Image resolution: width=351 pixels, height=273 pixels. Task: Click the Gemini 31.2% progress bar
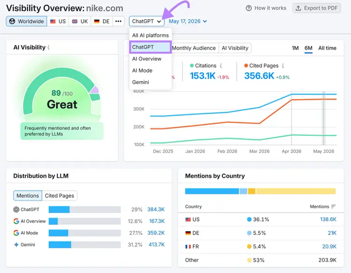(85, 245)
